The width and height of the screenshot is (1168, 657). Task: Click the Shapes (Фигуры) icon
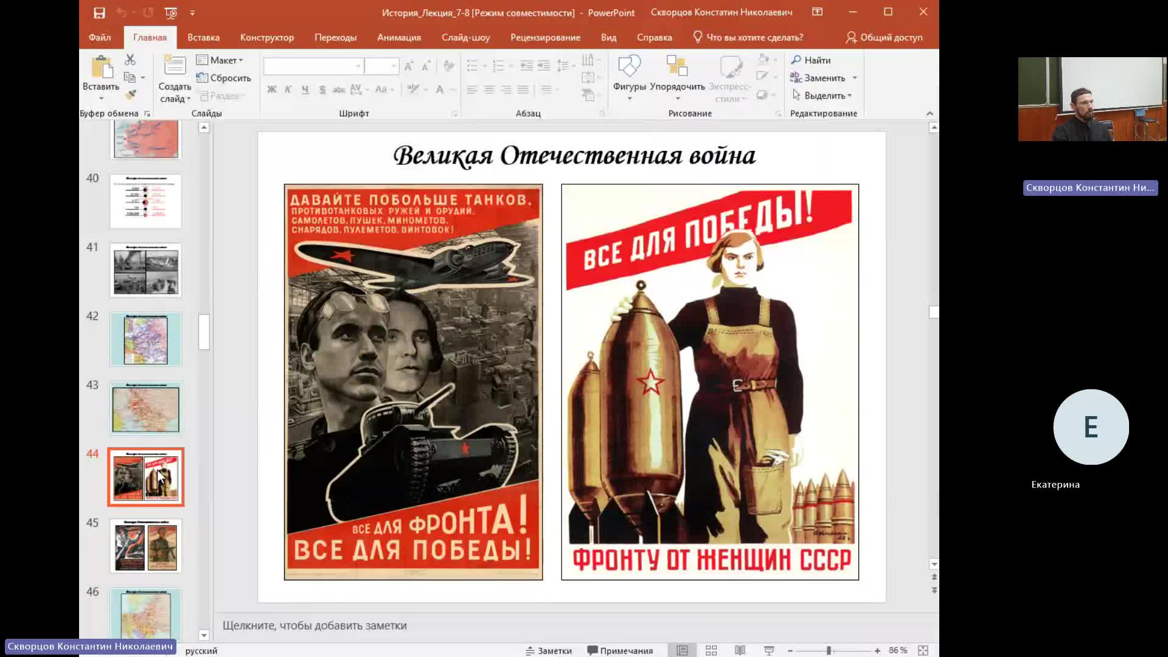click(x=629, y=66)
